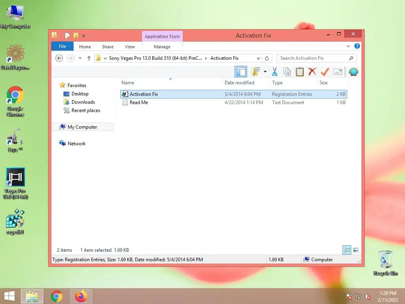405x304 pixels.
Task: Click the muted volume tray icon
Action: 367,296
